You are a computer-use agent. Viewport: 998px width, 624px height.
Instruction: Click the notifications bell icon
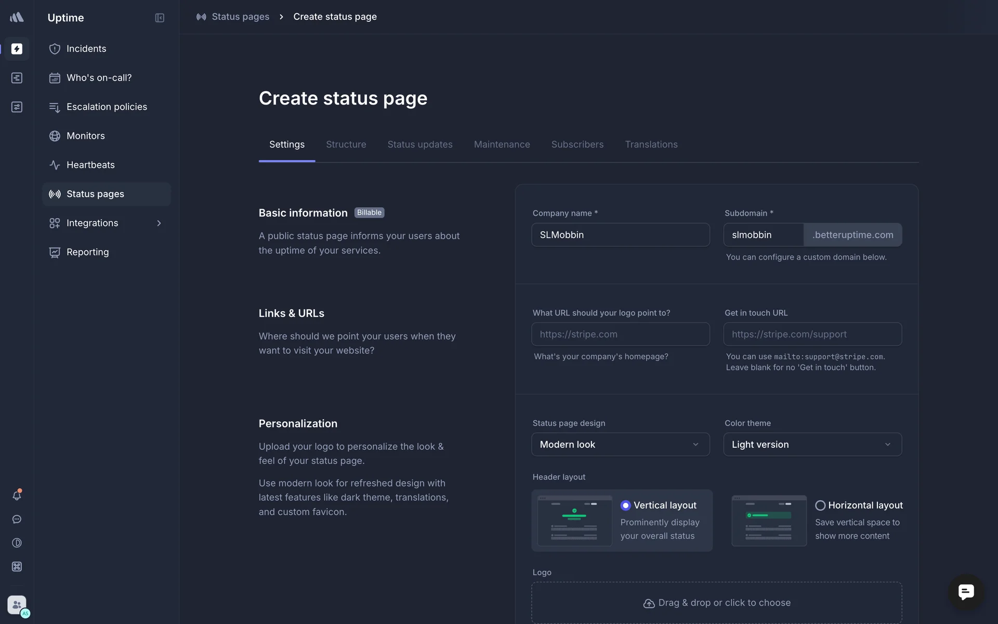pos(17,496)
